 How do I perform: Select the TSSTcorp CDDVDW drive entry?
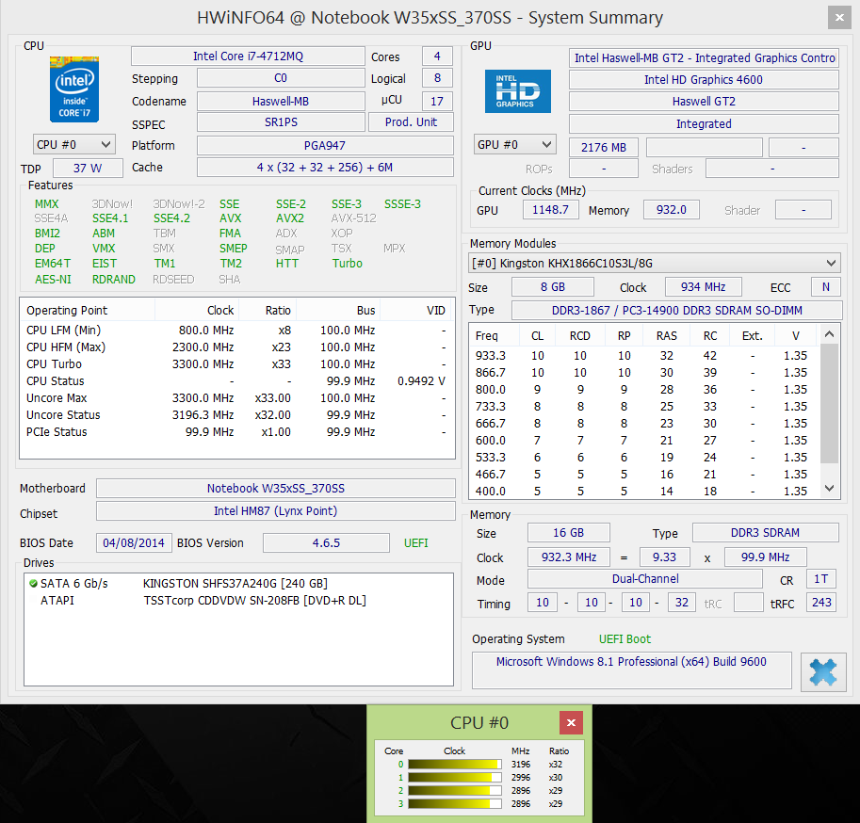point(238,601)
